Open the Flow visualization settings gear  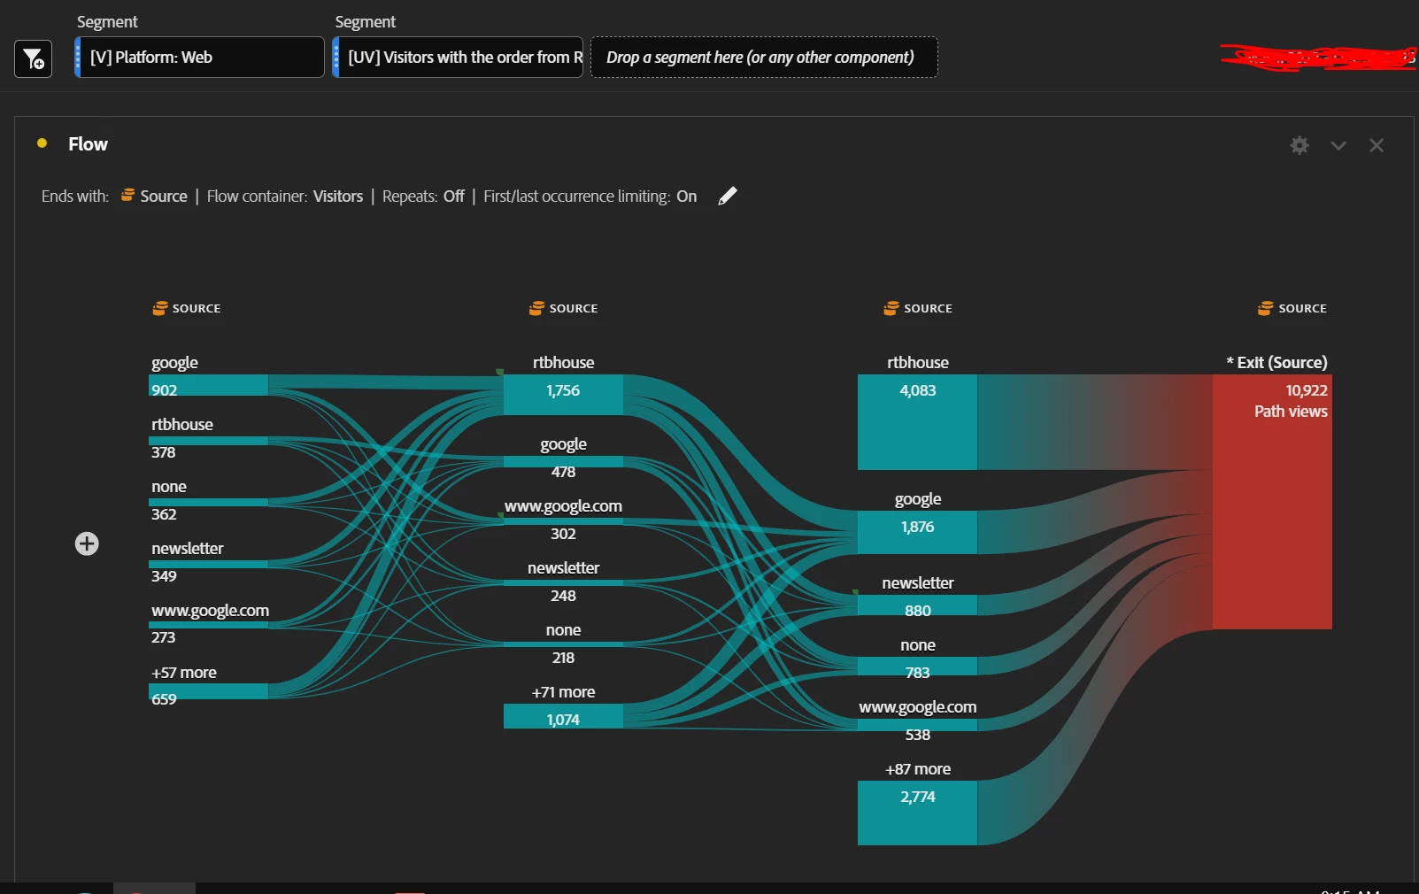(1299, 145)
